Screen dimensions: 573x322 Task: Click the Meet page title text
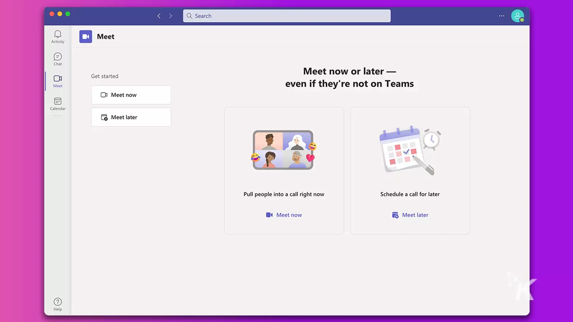click(106, 36)
